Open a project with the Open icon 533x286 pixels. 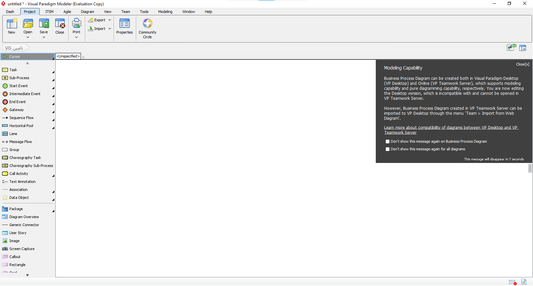click(28, 24)
